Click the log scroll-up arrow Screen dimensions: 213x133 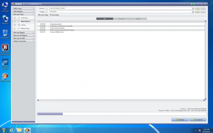point(206,21)
